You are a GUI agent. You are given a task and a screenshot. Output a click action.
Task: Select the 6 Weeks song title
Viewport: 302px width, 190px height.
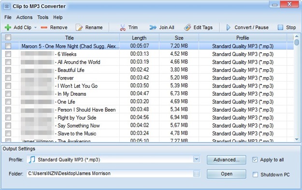pyautogui.click(x=67, y=54)
